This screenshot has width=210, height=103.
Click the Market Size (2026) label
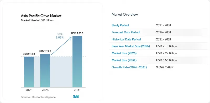(124, 53)
